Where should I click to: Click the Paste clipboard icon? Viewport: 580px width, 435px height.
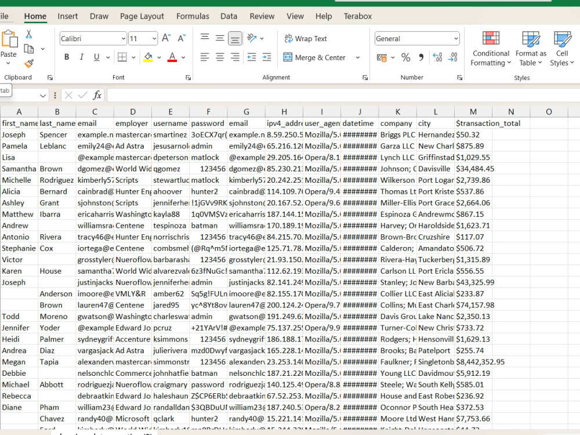coord(9,39)
